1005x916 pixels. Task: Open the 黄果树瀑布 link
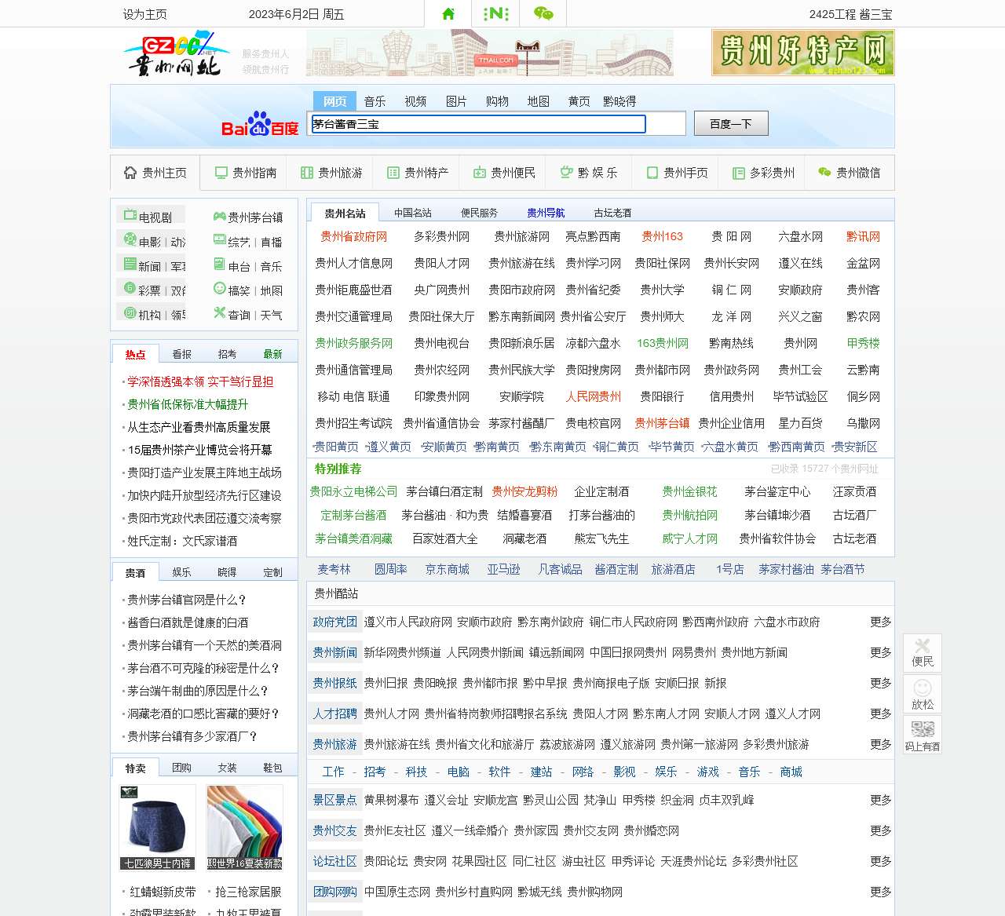click(391, 800)
